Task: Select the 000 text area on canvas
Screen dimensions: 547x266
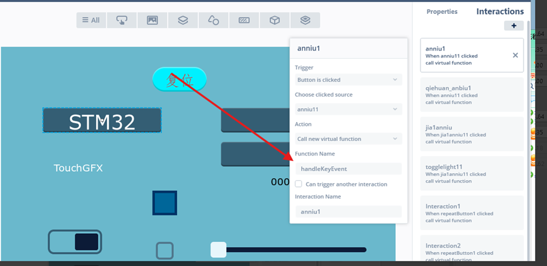Action: click(280, 181)
